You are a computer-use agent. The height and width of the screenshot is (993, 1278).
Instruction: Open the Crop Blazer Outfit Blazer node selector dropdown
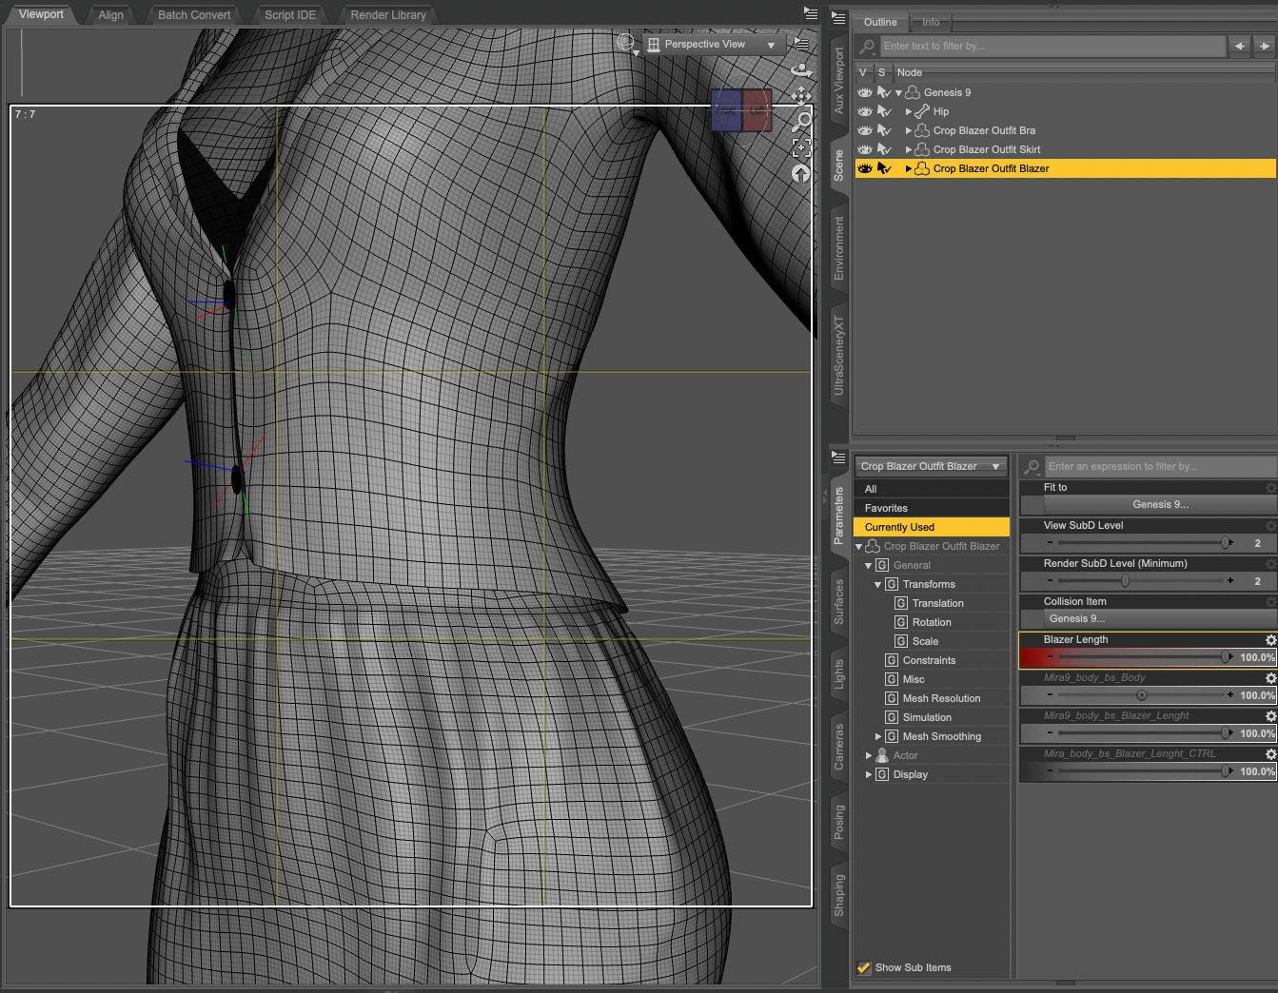pyautogui.click(x=931, y=466)
